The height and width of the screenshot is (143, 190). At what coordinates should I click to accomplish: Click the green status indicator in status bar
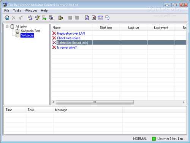(x=154, y=139)
